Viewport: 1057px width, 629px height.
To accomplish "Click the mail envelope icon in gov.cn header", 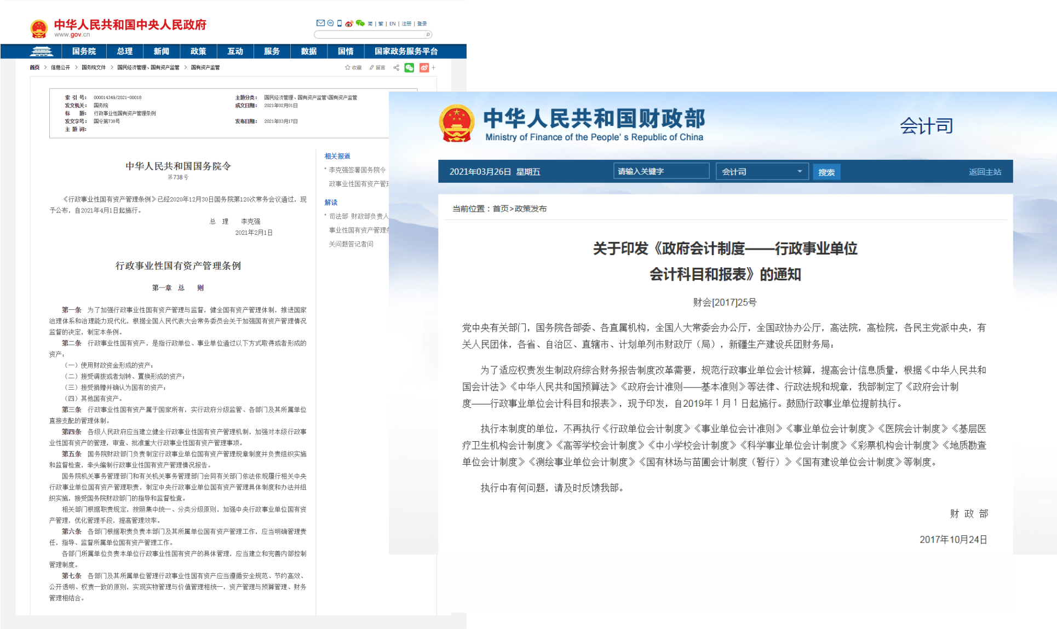I will click(320, 23).
